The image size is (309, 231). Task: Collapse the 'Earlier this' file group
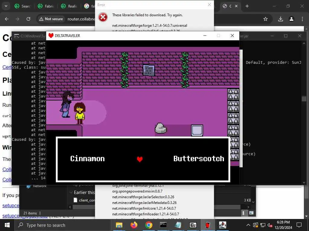point(71,192)
